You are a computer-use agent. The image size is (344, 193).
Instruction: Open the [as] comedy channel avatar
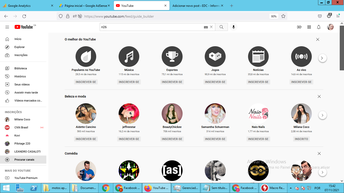point(172,171)
